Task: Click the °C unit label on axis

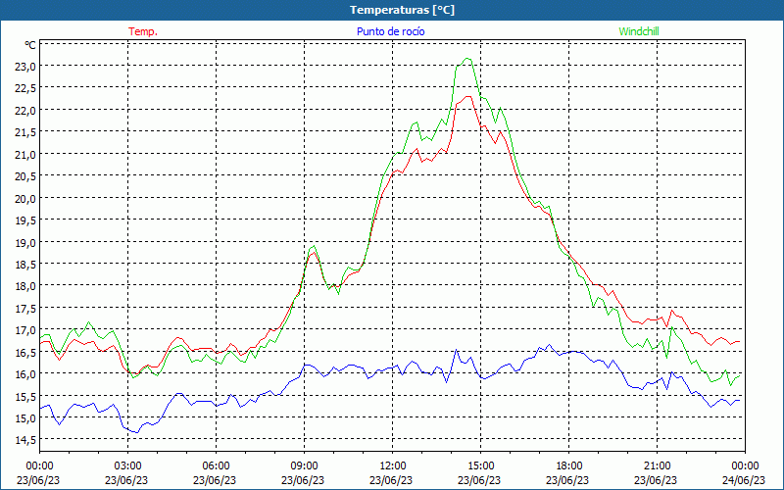Action: point(30,45)
